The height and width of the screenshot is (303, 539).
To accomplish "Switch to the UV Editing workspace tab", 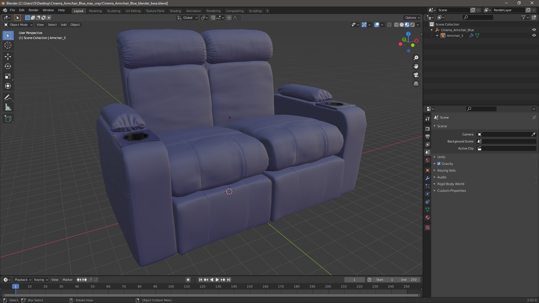I will (x=133, y=11).
